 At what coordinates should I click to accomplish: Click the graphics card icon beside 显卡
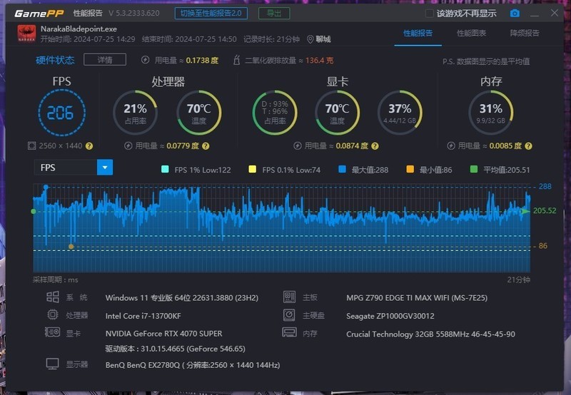(x=52, y=332)
